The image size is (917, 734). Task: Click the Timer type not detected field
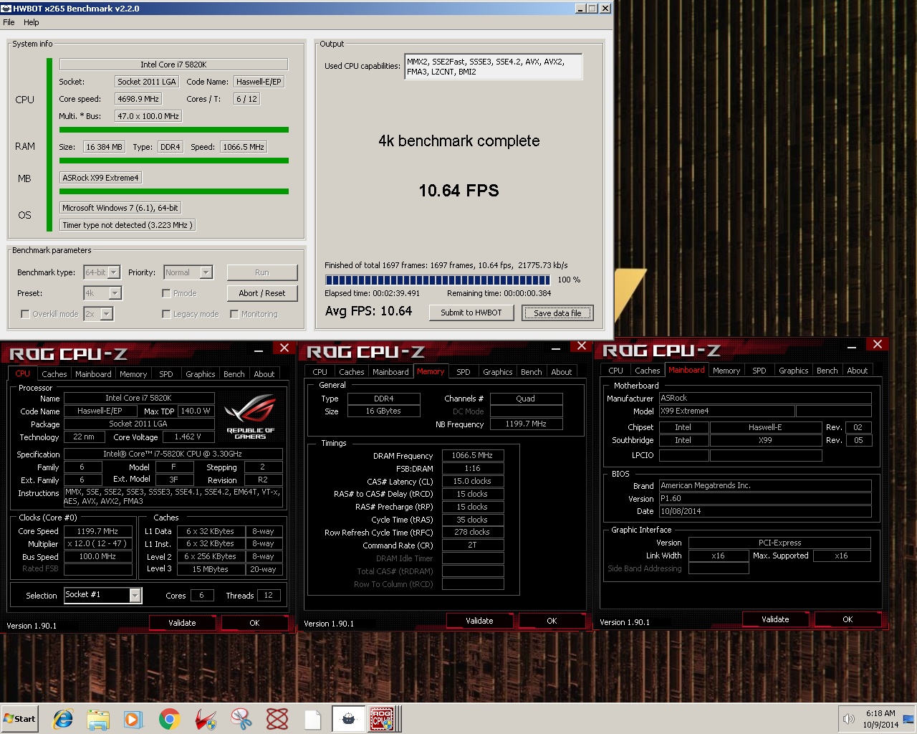[127, 225]
